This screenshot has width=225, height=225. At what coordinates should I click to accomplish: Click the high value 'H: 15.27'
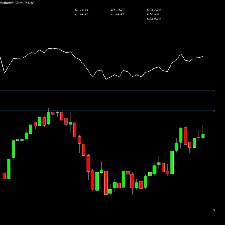point(118,10)
